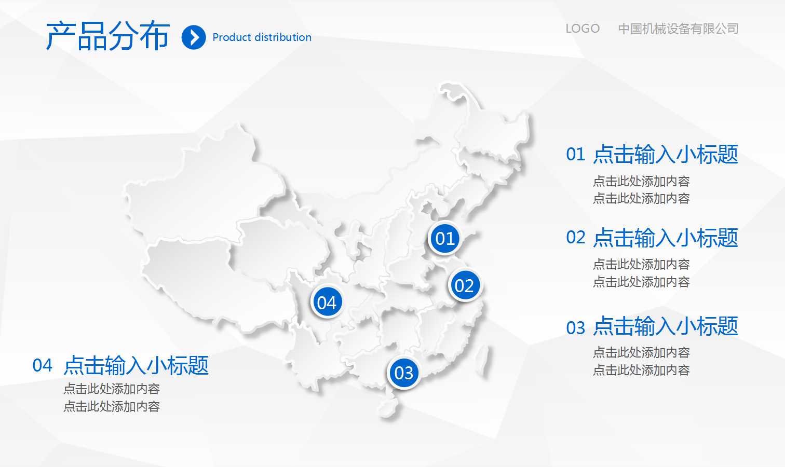785x467 pixels.
Task: Click the 03 number in the list
Action: (x=575, y=328)
